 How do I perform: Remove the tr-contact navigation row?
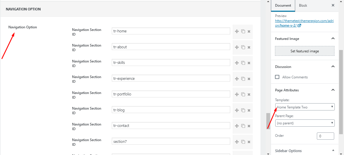[x=249, y=126]
